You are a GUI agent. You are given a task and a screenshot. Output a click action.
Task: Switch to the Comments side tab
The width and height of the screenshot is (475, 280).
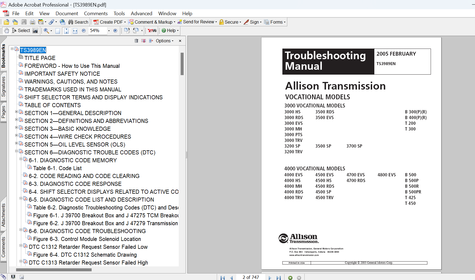[x=4, y=247]
